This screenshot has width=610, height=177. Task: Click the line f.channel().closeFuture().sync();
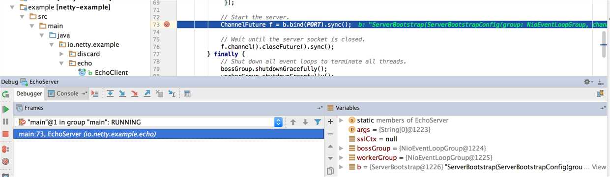[x=277, y=47]
